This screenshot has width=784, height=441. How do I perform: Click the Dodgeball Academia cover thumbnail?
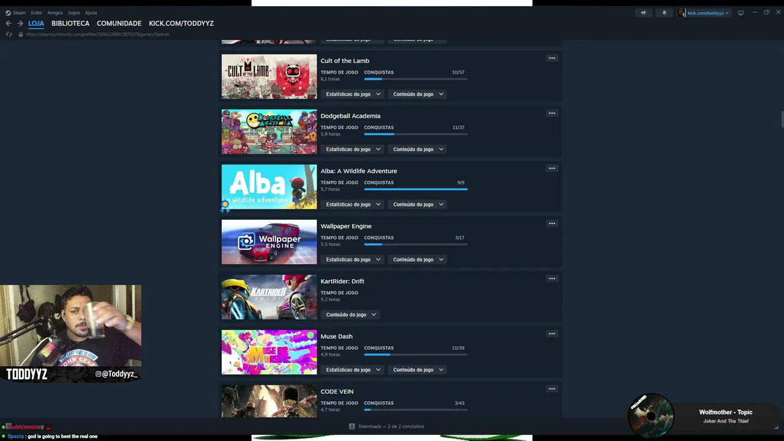pyautogui.click(x=269, y=132)
